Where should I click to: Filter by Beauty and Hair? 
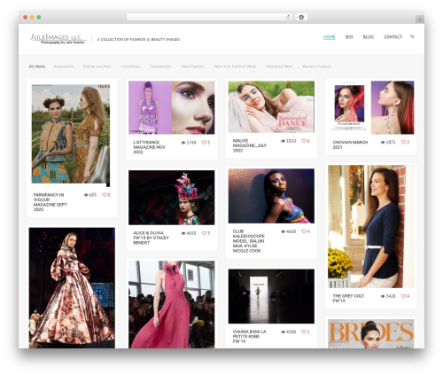pyautogui.click(x=97, y=66)
